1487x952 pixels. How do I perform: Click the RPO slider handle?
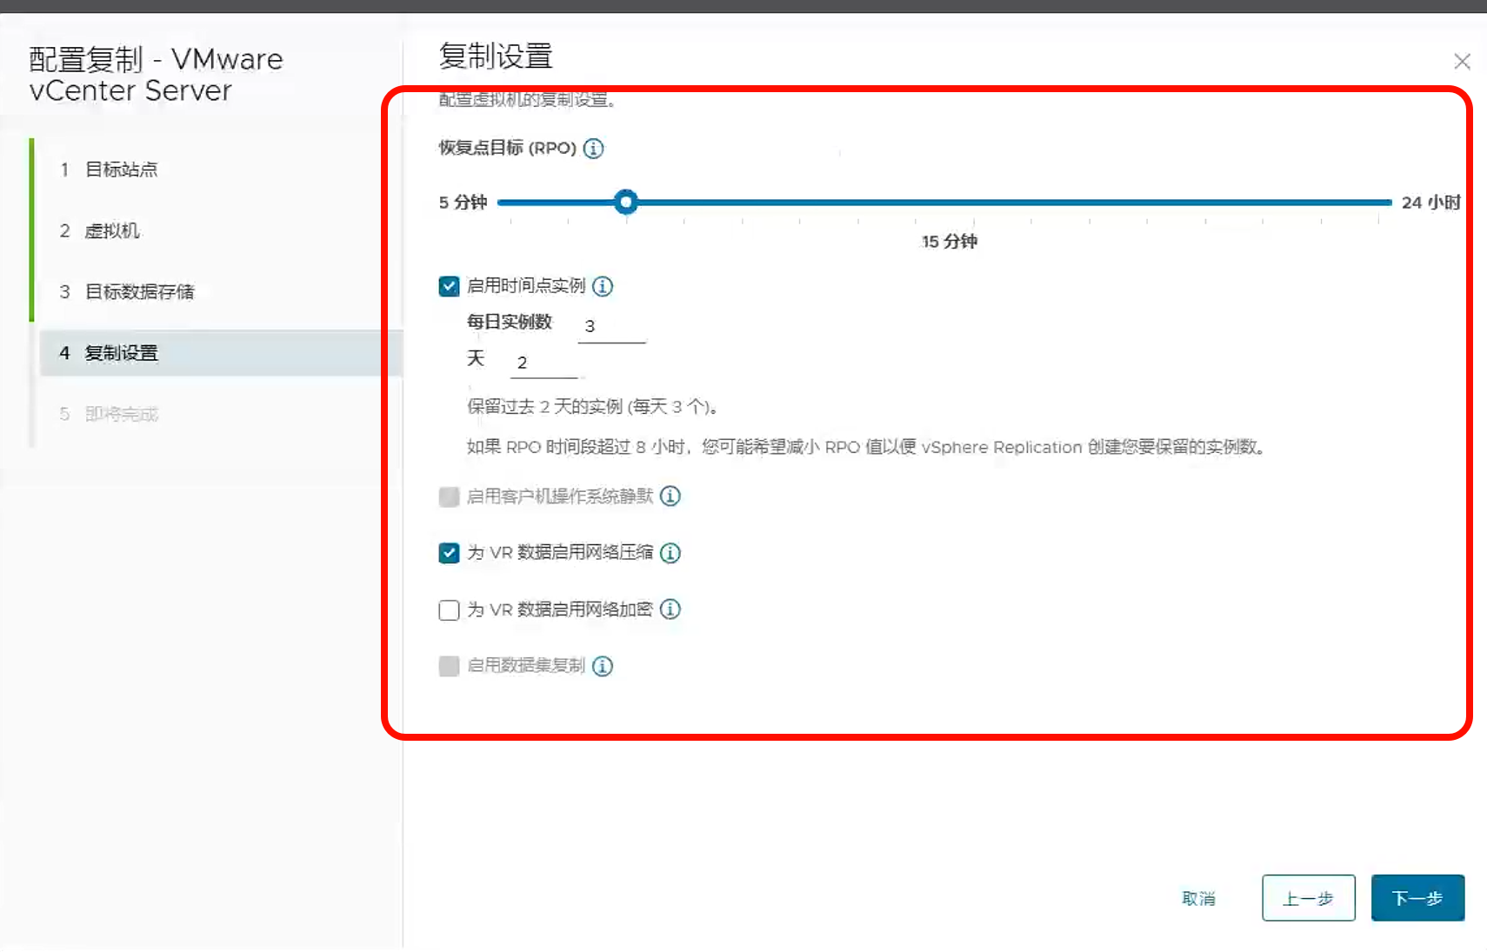[x=625, y=203]
